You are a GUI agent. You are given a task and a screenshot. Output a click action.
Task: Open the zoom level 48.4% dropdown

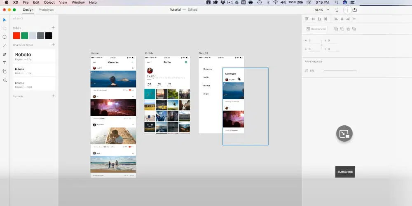point(322,10)
